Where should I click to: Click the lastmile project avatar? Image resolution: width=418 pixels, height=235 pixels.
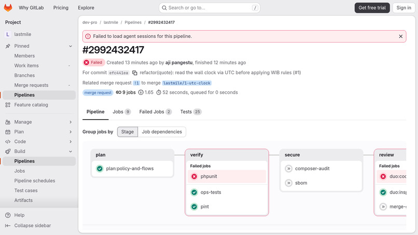8,34
